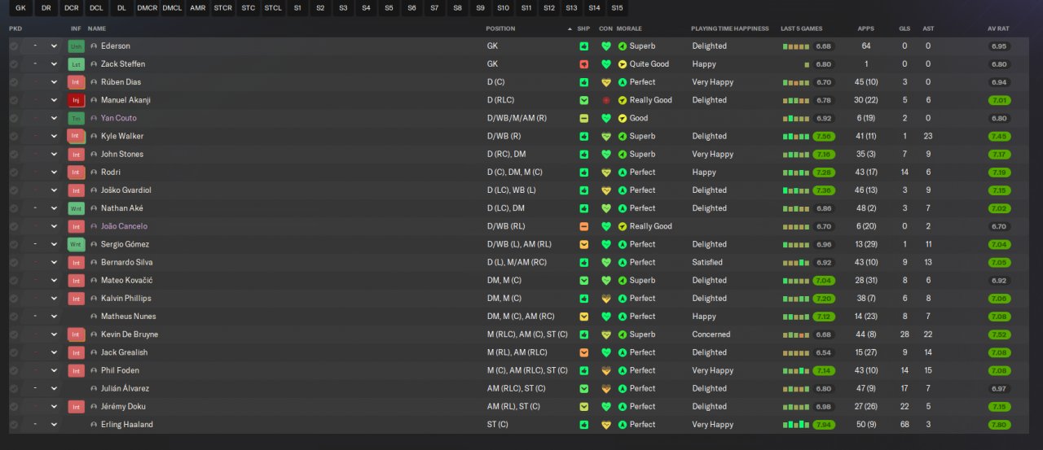Select the AMR position slot tab
1043x450 pixels.
pos(197,8)
